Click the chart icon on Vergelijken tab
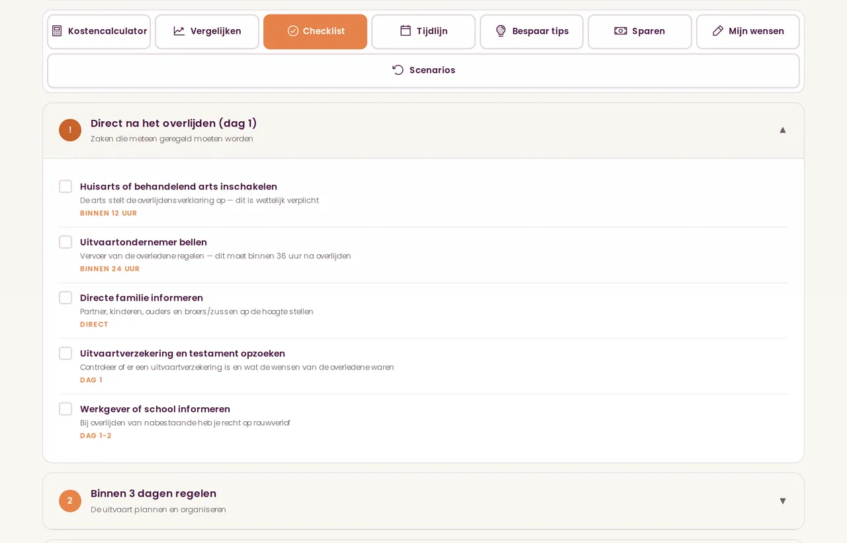Image resolution: width=847 pixels, height=543 pixels. pos(179,31)
